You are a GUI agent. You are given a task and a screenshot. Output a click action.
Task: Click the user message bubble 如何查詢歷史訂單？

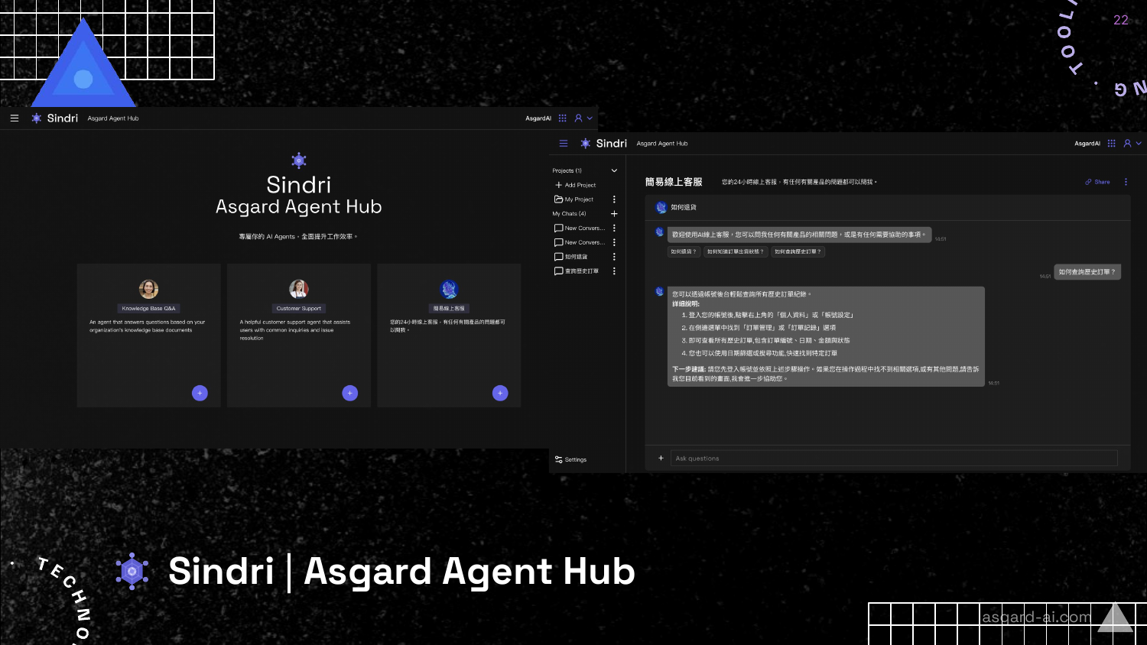tap(1087, 272)
